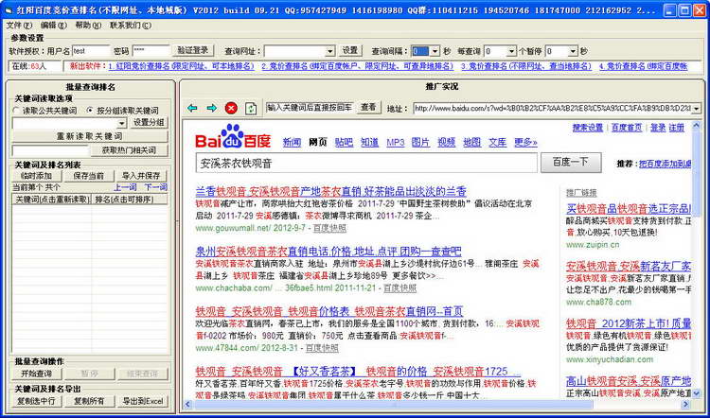Click the 临时添加 button

(36, 176)
